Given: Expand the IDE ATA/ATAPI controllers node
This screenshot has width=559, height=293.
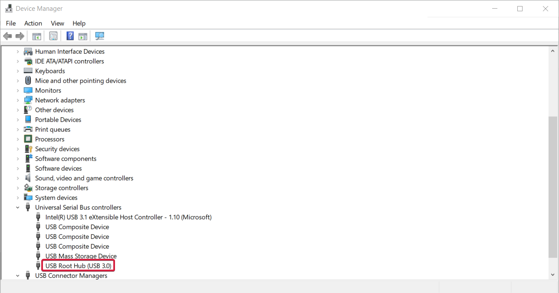Looking at the screenshot, I should click(18, 61).
